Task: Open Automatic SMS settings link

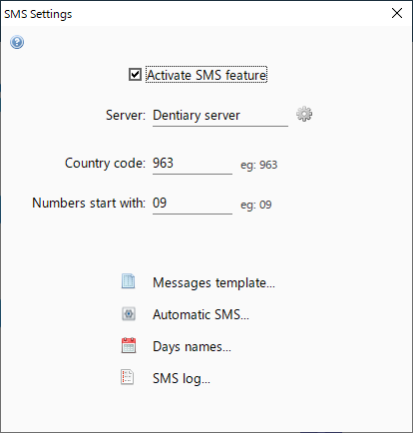Action: [201, 314]
